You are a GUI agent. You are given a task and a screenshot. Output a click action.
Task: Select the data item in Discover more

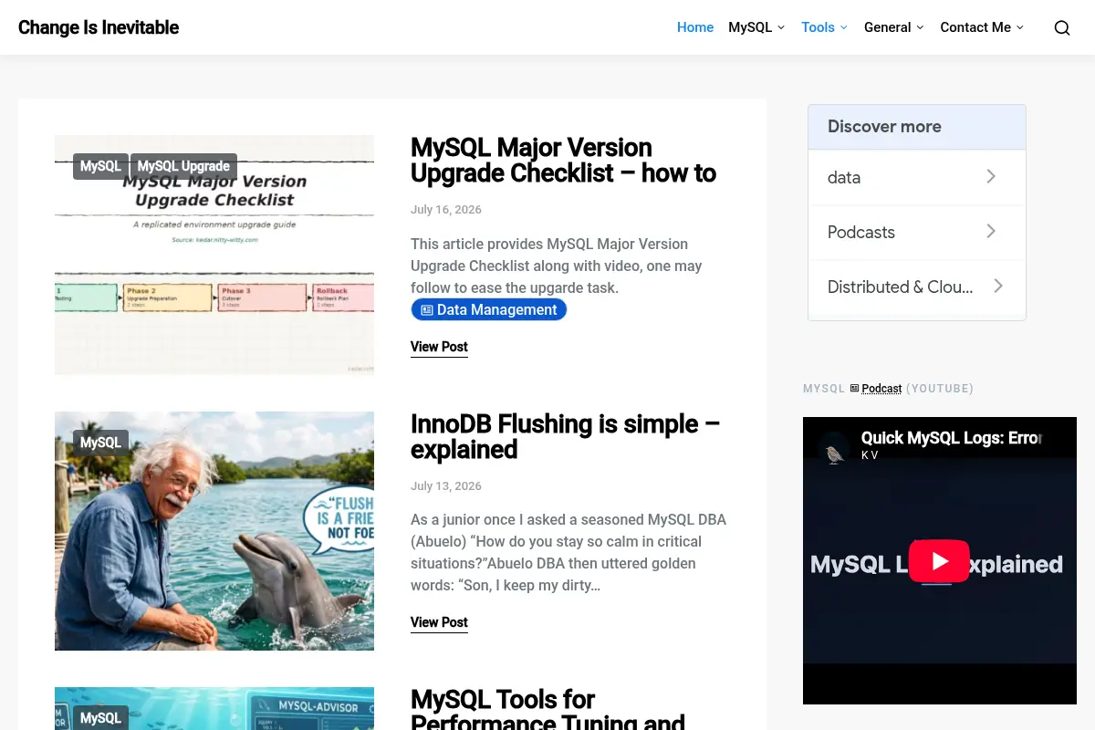point(917,177)
